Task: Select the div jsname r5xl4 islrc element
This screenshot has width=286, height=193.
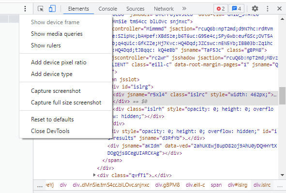Action: [196, 98]
